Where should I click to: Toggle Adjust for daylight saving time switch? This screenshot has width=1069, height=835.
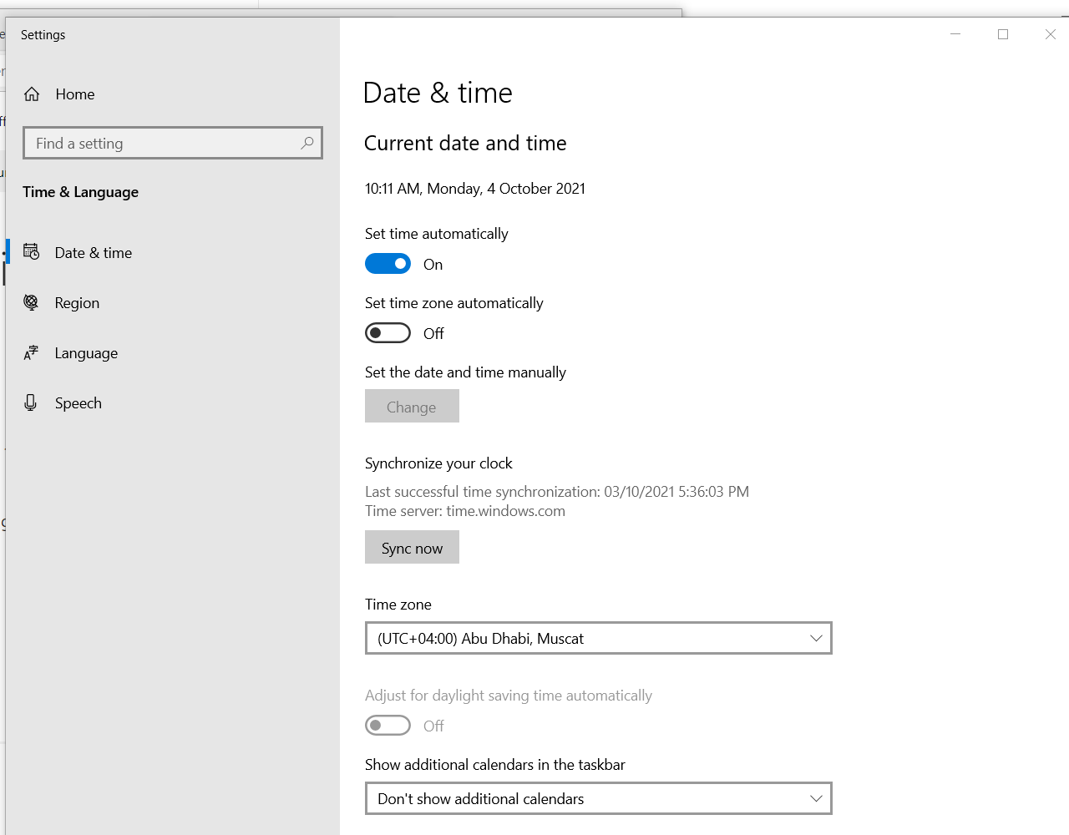pos(388,726)
